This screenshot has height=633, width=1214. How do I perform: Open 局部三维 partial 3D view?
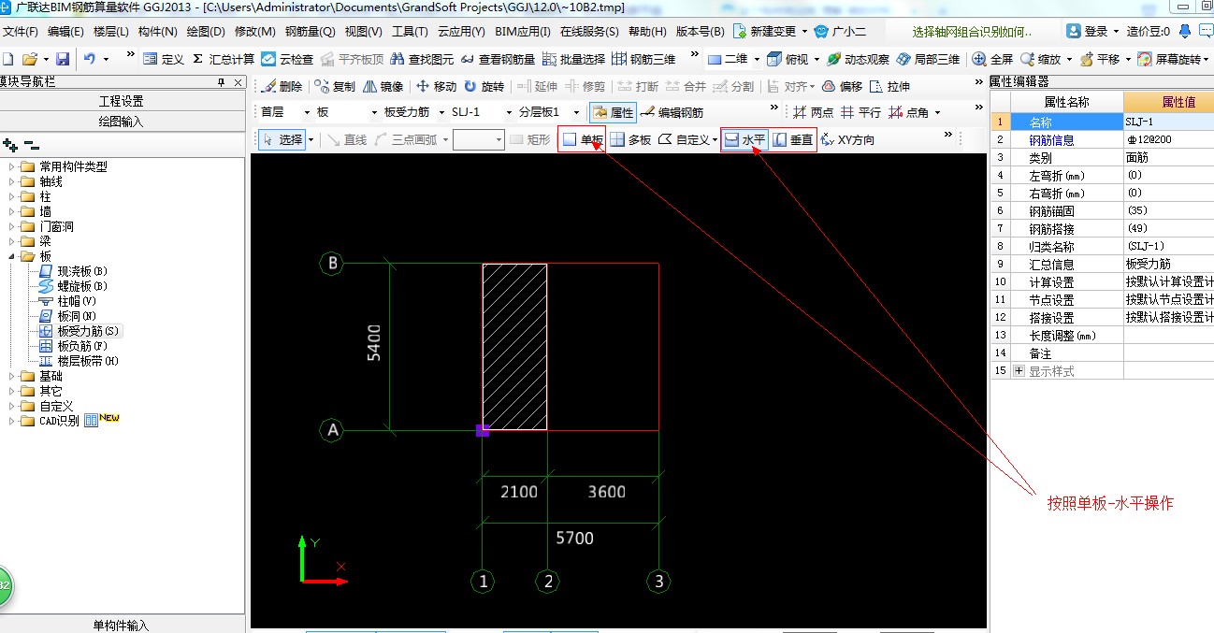[928, 59]
